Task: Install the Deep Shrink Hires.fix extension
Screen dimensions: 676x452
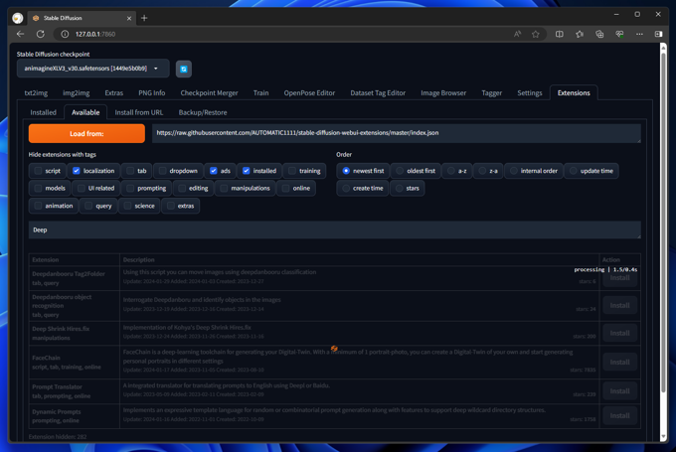Action: (619, 333)
